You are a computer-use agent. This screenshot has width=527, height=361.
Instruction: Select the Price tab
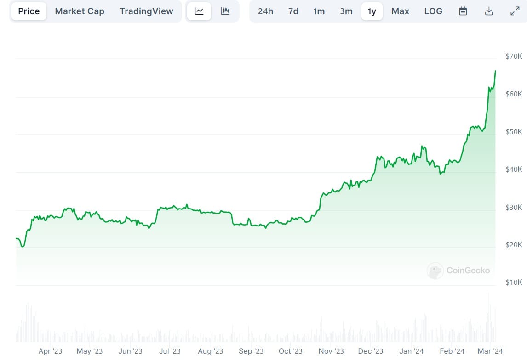[29, 11]
